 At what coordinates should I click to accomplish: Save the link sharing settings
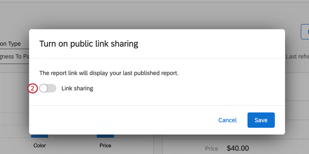point(261,120)
